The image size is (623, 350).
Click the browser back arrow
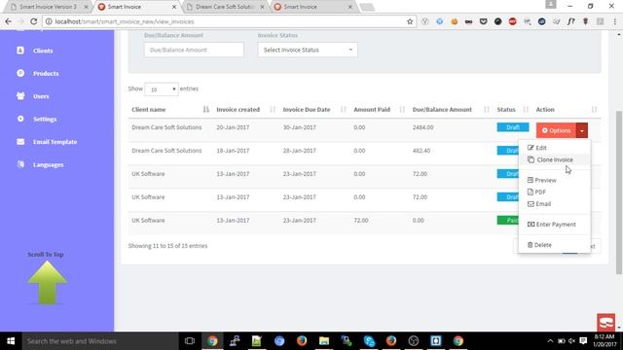coord(9,21)
